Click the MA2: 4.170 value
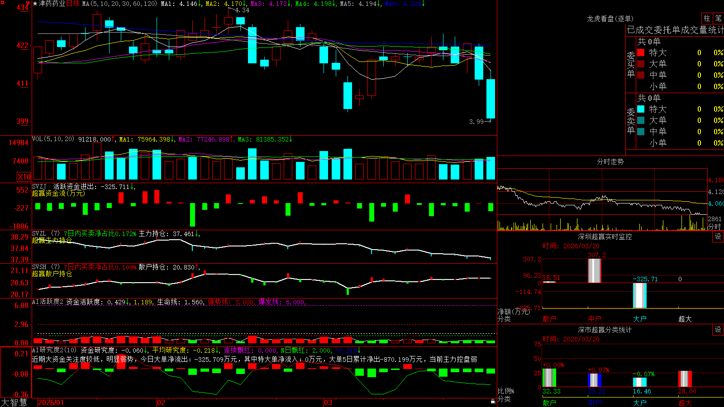This screenshot has width=724, height=407. (x=225, y=4)
